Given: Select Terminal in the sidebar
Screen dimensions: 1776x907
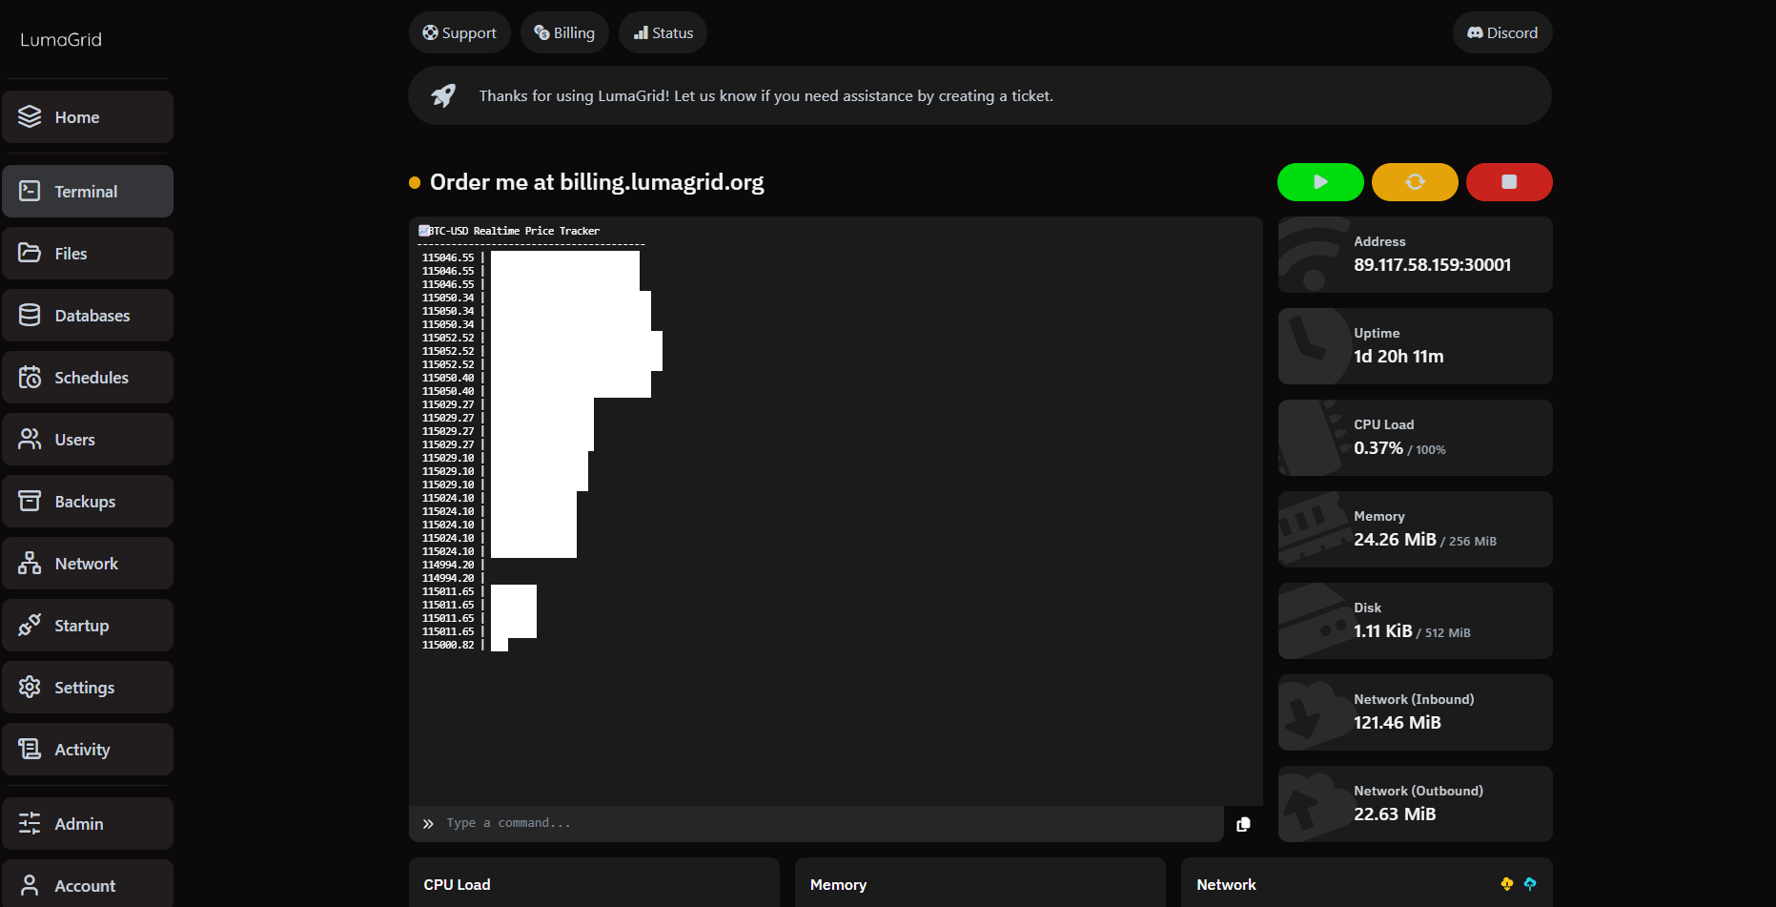Looking at the screenshot, I should [x=88, y=192].
